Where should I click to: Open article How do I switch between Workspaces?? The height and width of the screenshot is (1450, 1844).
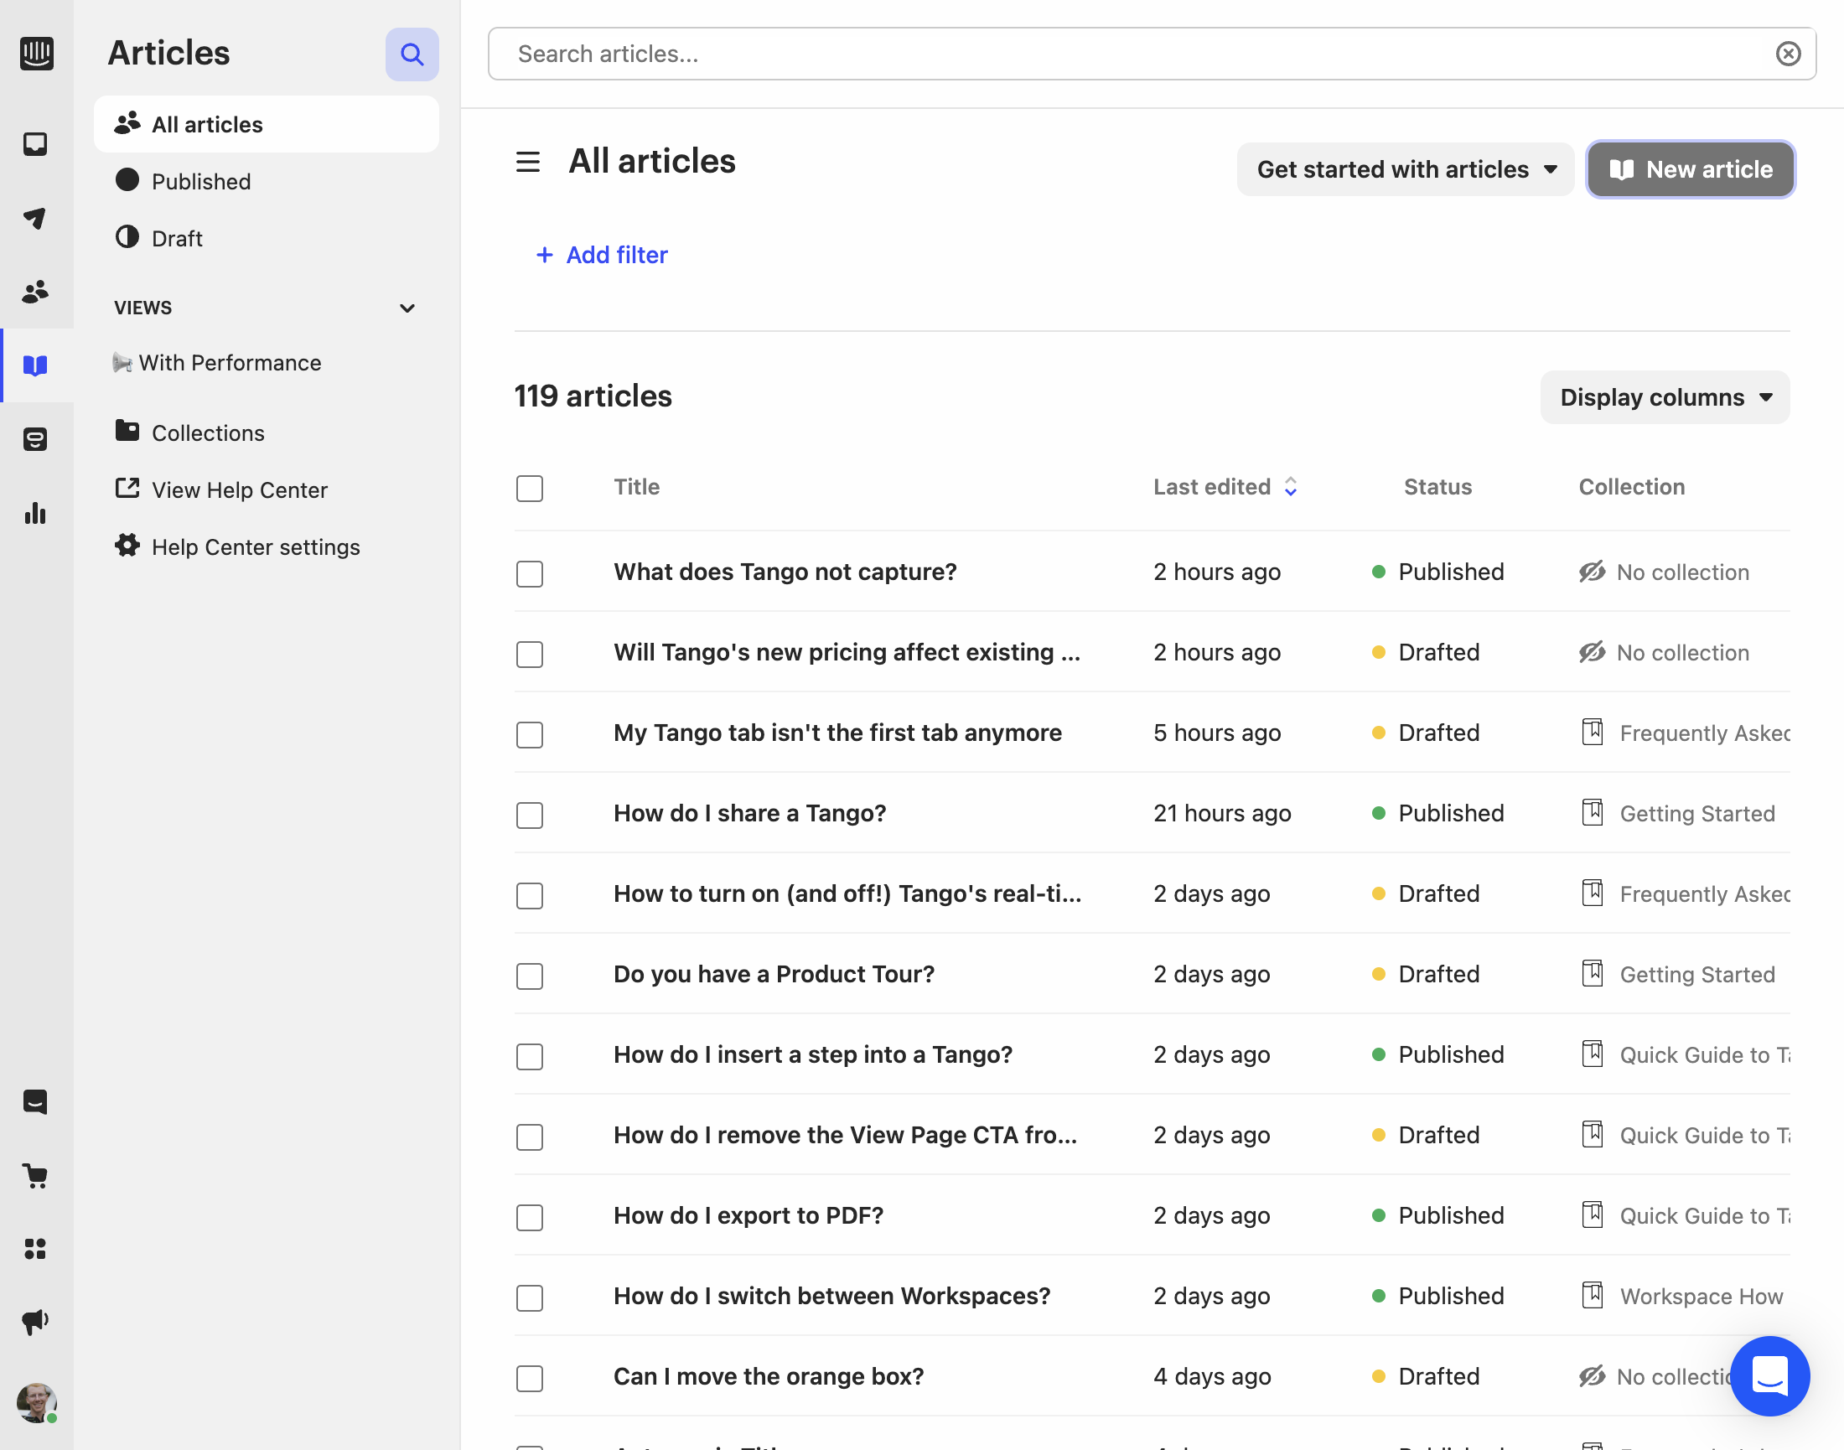tap(832, 1296)
